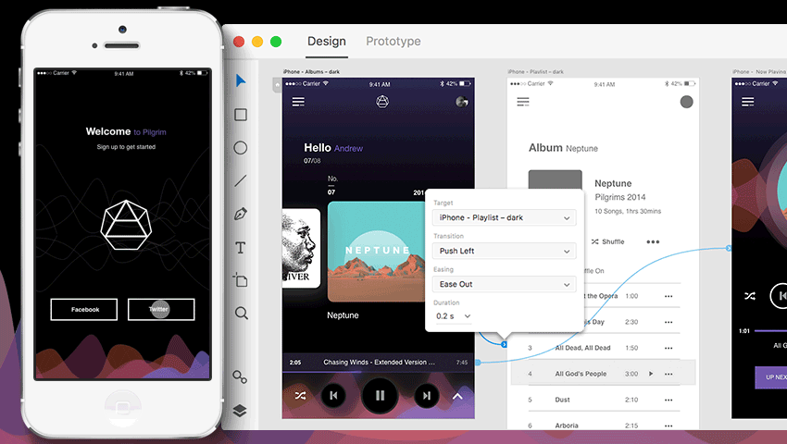Pick the Ellipse tool
The image size is (787, 444).
pos(241,148)
